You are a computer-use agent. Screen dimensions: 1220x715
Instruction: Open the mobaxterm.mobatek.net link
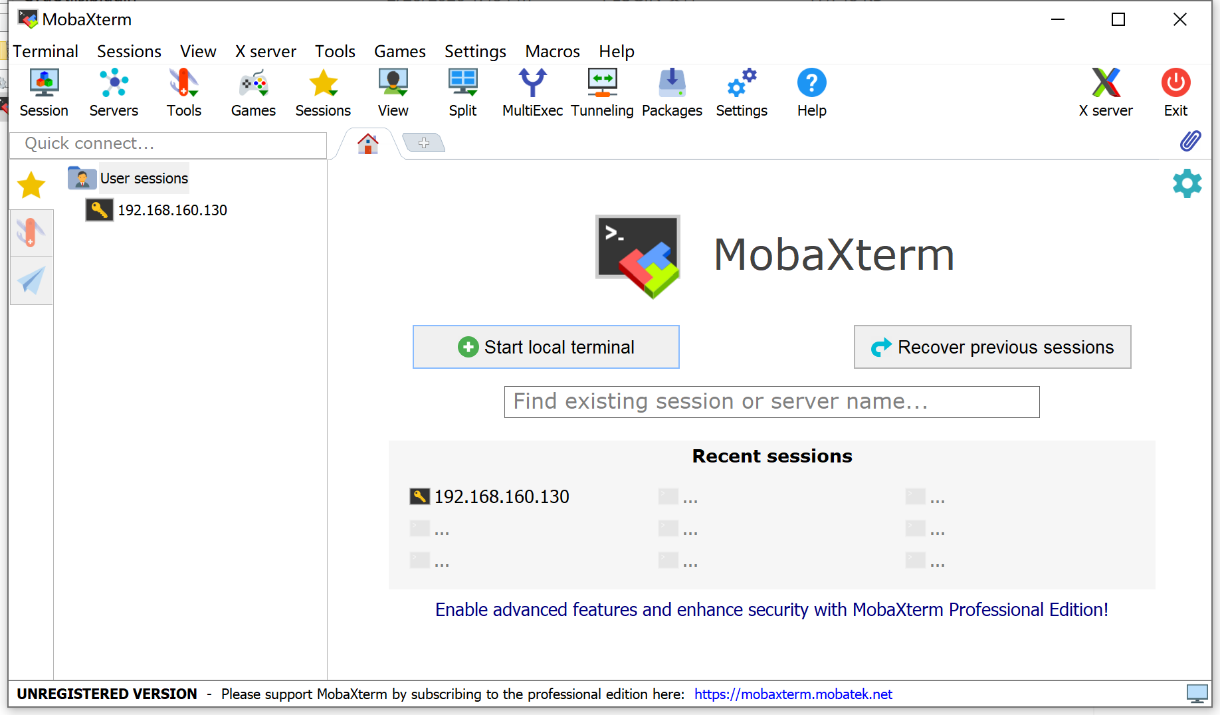pyautogui.click(x=793, y=694)
